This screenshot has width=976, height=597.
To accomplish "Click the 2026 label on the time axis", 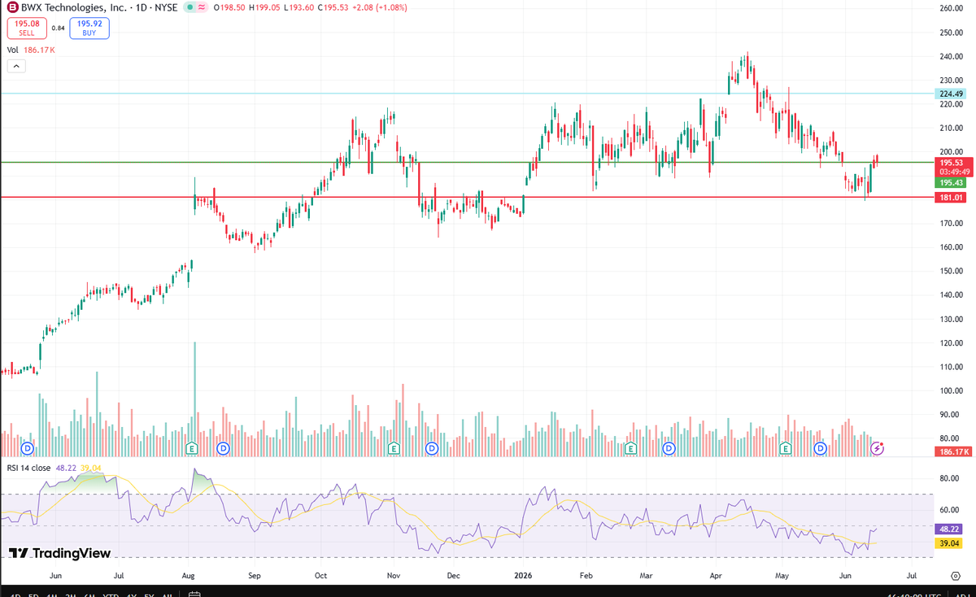I will [x=524, y=575].
